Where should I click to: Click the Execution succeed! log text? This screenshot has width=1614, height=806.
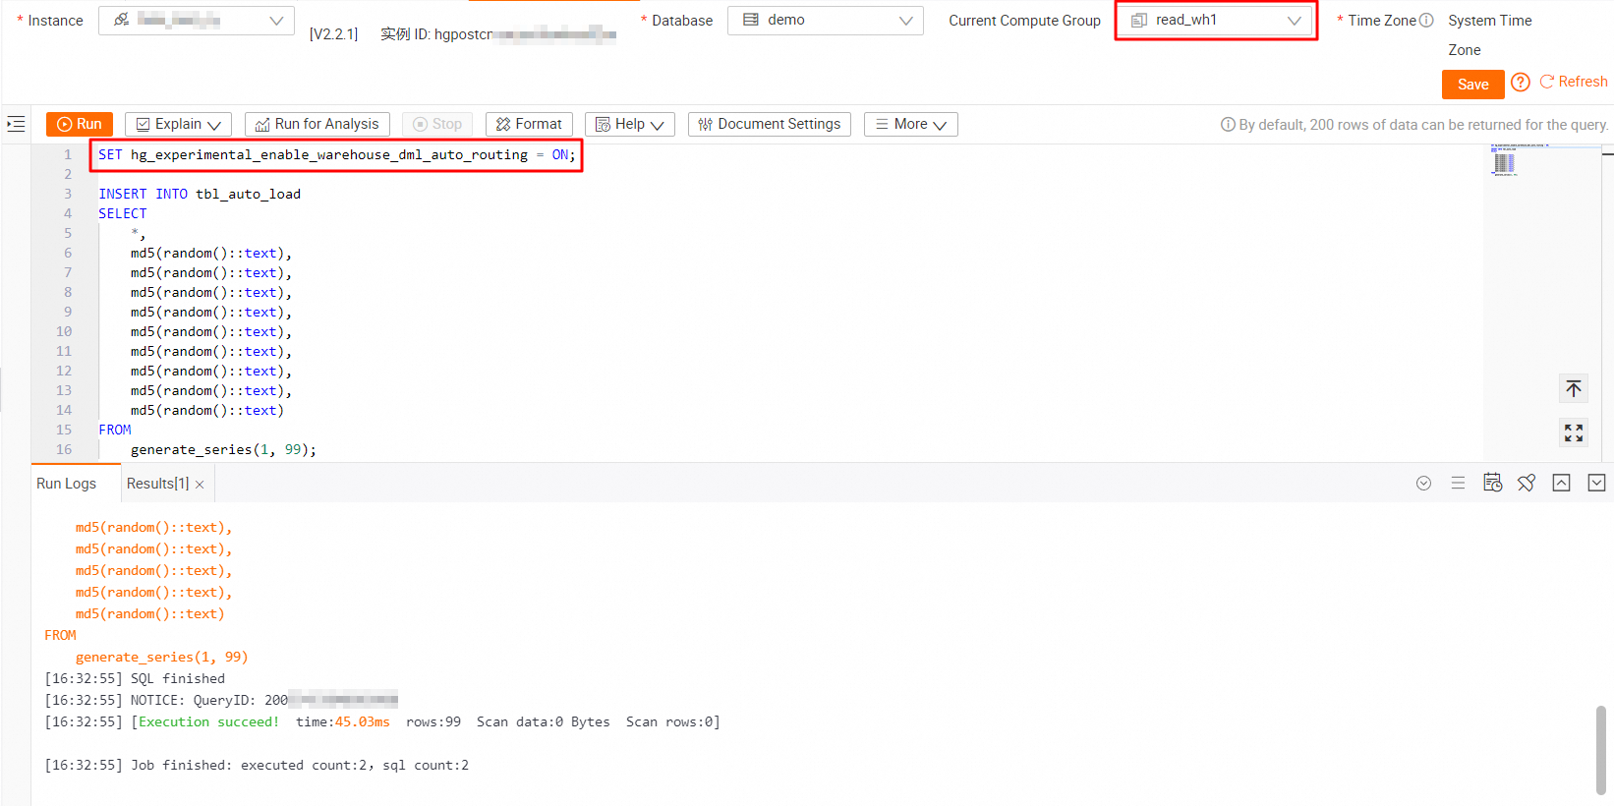pyautogui.click(x=208, y=721)
